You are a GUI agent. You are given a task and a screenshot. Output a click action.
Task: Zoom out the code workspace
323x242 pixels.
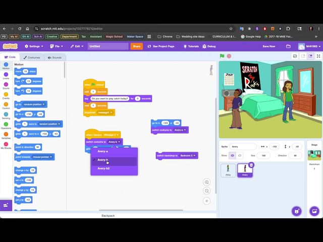pyautogui.click(x=206, y=191)
